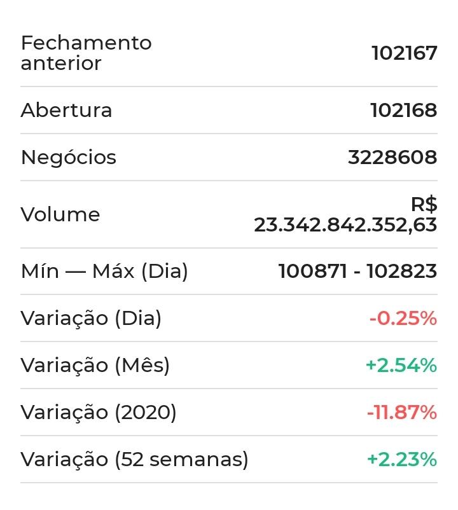Select the volume amount 23.342.842.352,63
Viewport: 458px width, 510px height.
pos(345,224)
